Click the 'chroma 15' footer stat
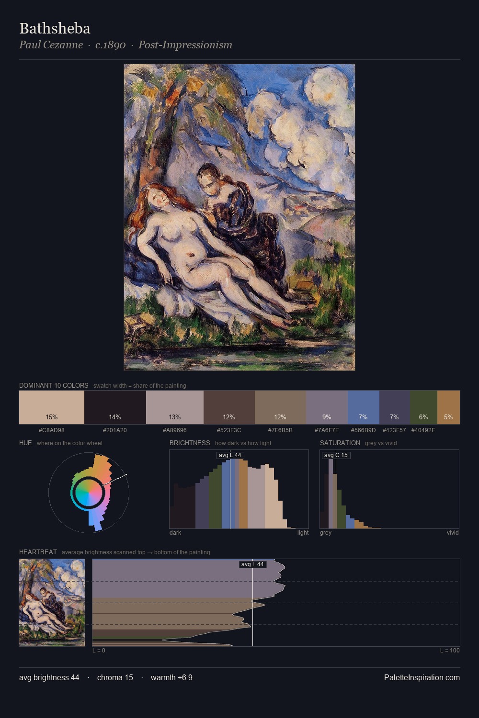 pos(115,677)
